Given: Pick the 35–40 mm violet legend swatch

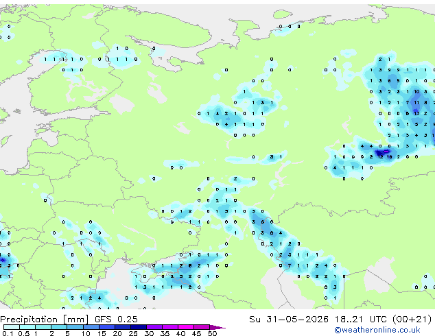Looking at the screenshot, I should tap(170, 327).
